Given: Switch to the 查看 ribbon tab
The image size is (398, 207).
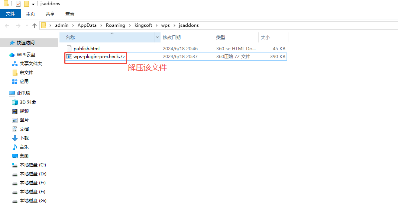Looking at the screenshot, I should click(x=70, y=14).
